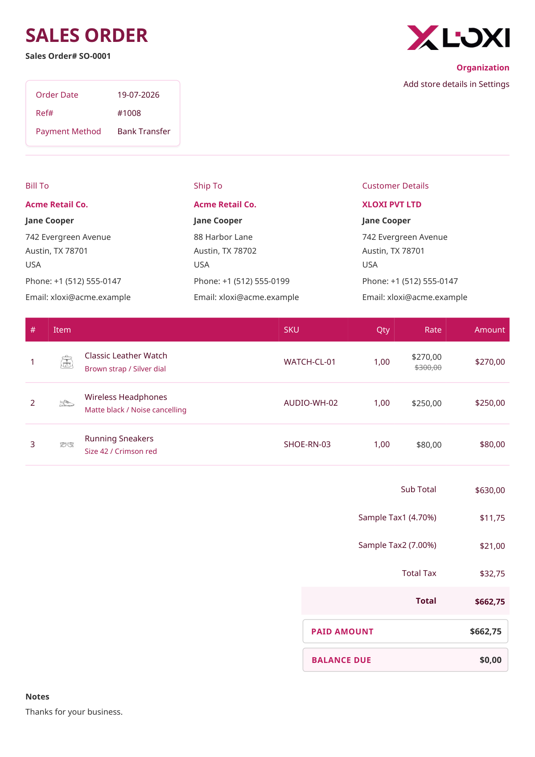This screenshot has width=535, height=757.
Task: Select the WATCH-CL-01 SKU cell
Action: 310,362
